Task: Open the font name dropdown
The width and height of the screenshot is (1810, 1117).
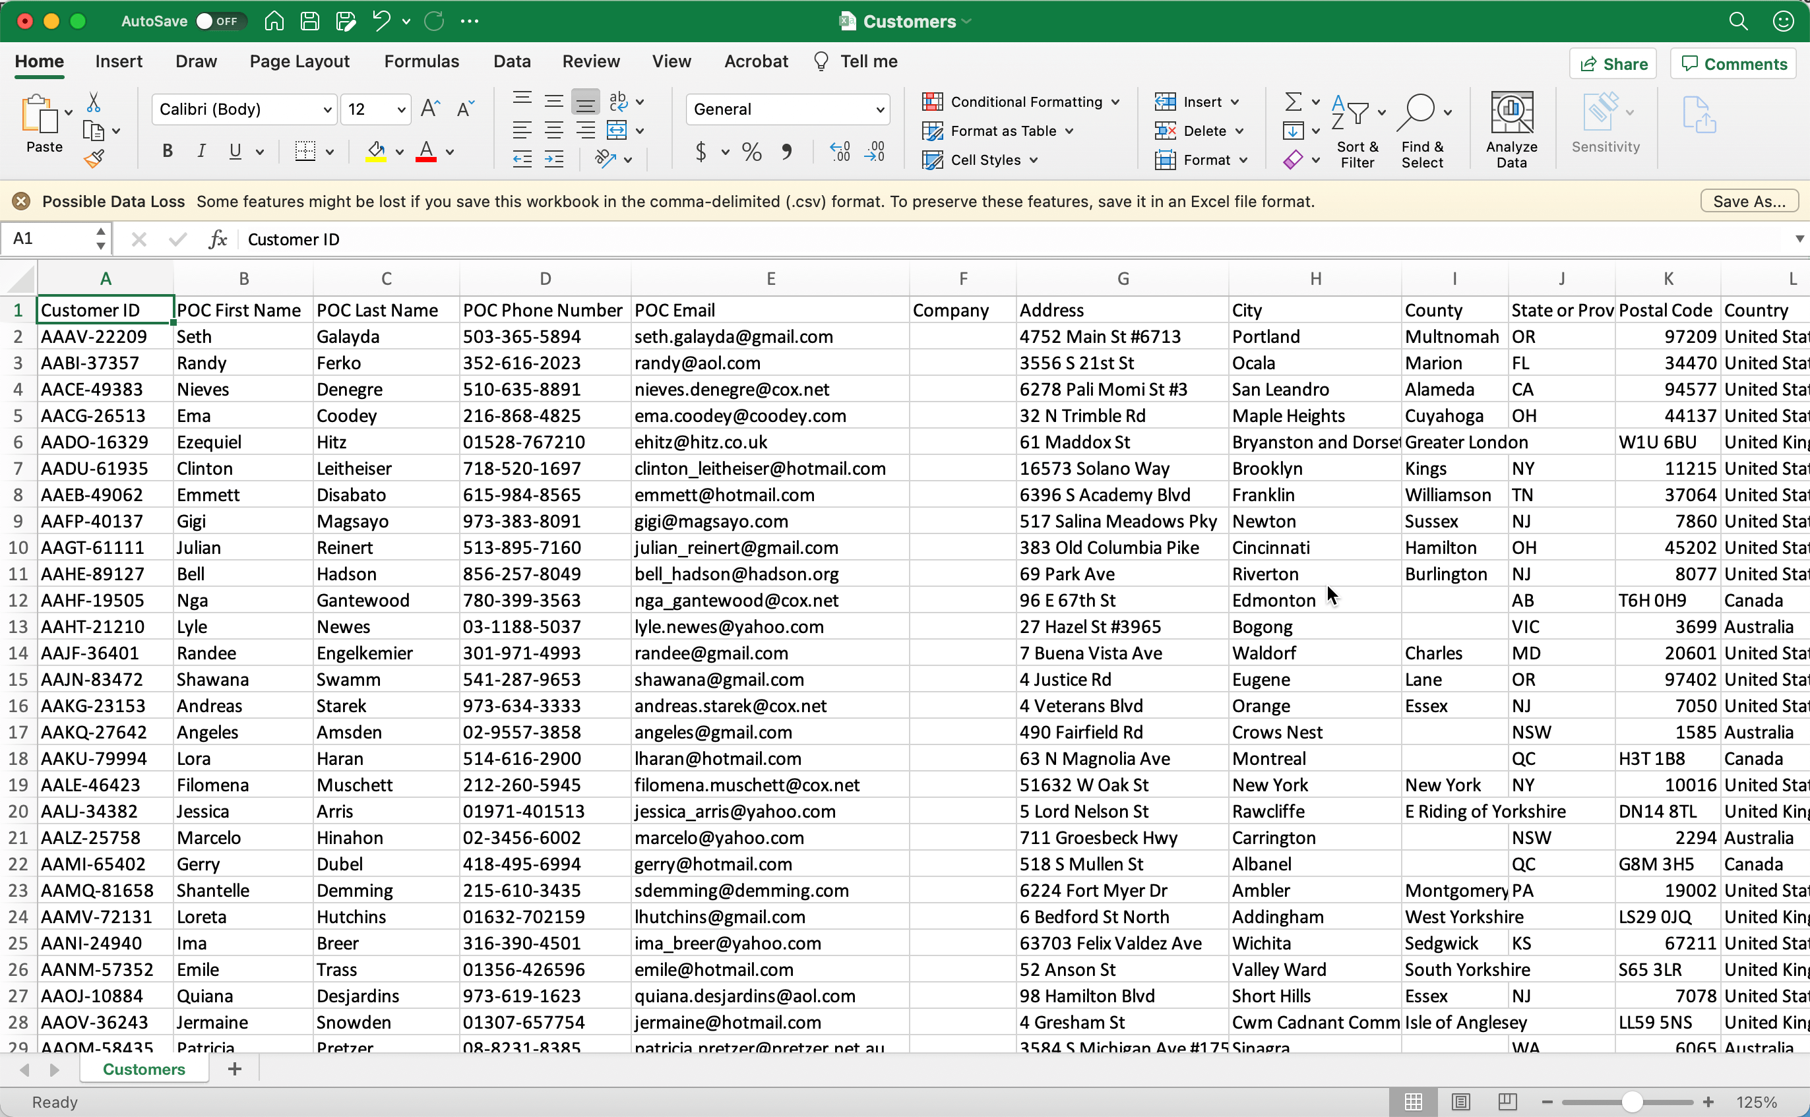Action: pos(327,110)
